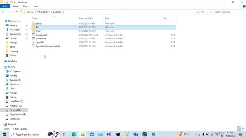
Task: Select the Test folder row
Action: (103, 27)
